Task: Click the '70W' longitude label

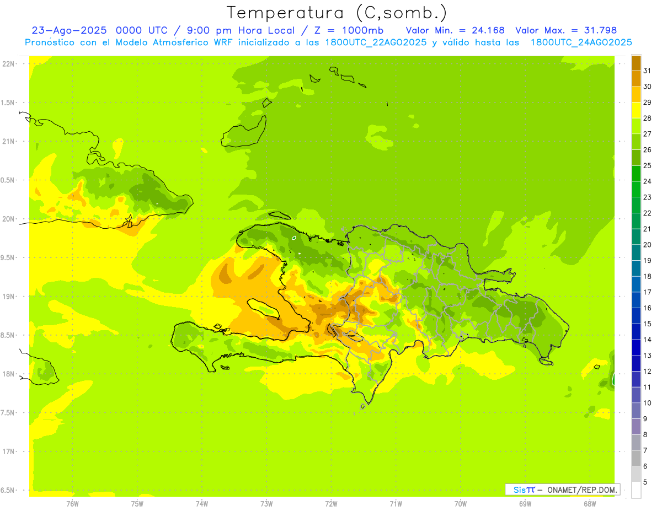Action: pyautogui.click(x=461, y=503)
